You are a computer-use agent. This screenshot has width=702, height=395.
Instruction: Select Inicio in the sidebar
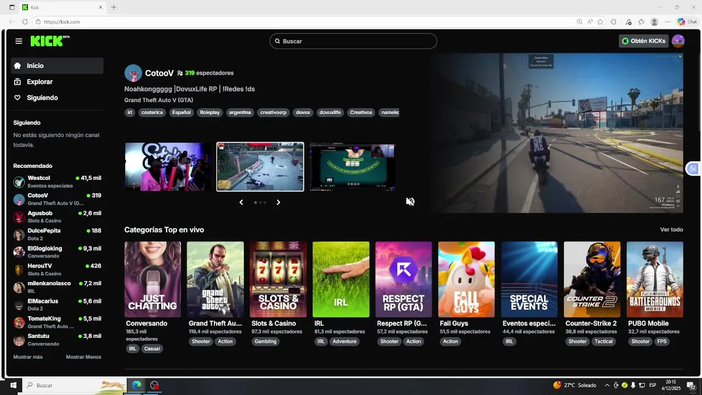click(x=57, y=66)
